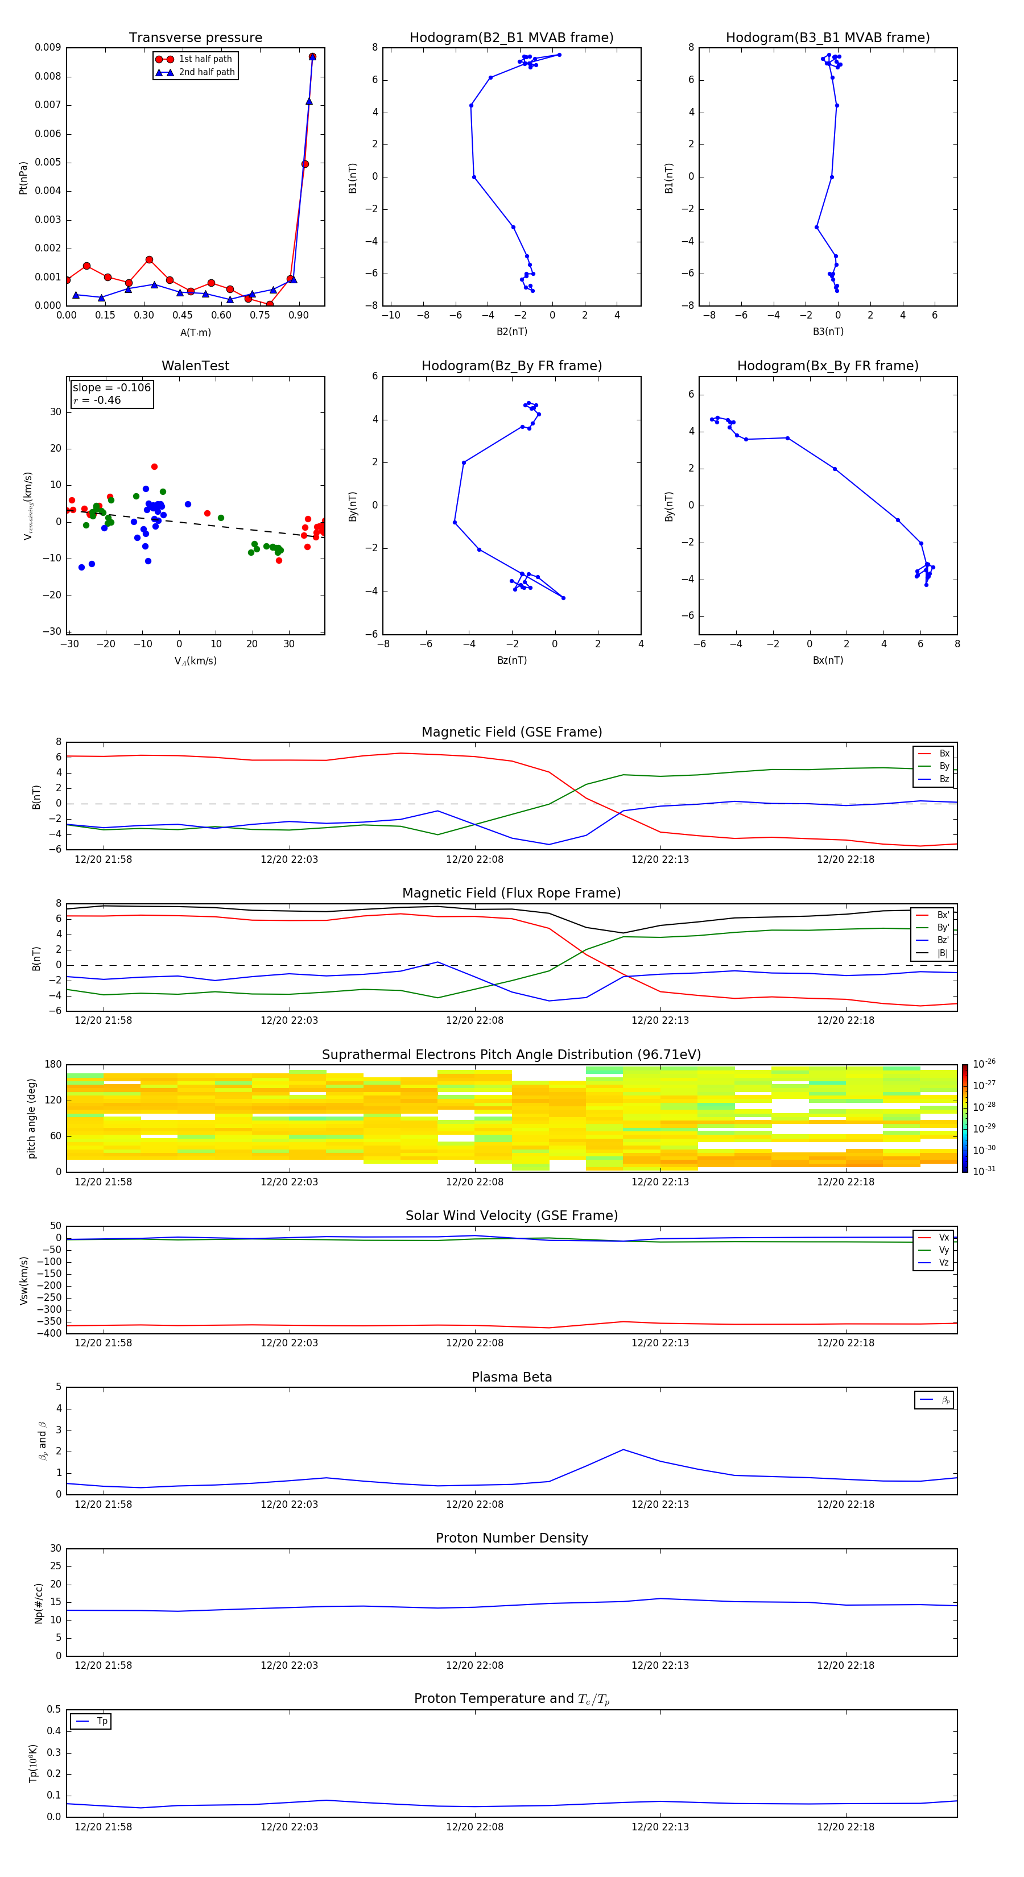Click the "WalenTest" plot title
1024x1877 pixels.
[195, 366]
